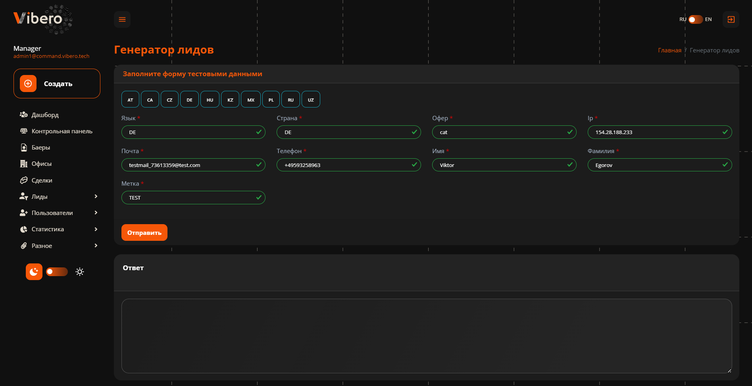
Task: Select the UZ country preset
Action: [x=311, y=99]
